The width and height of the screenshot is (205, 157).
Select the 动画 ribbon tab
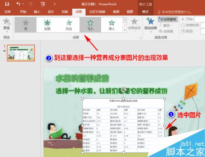[x=79, y=12]
